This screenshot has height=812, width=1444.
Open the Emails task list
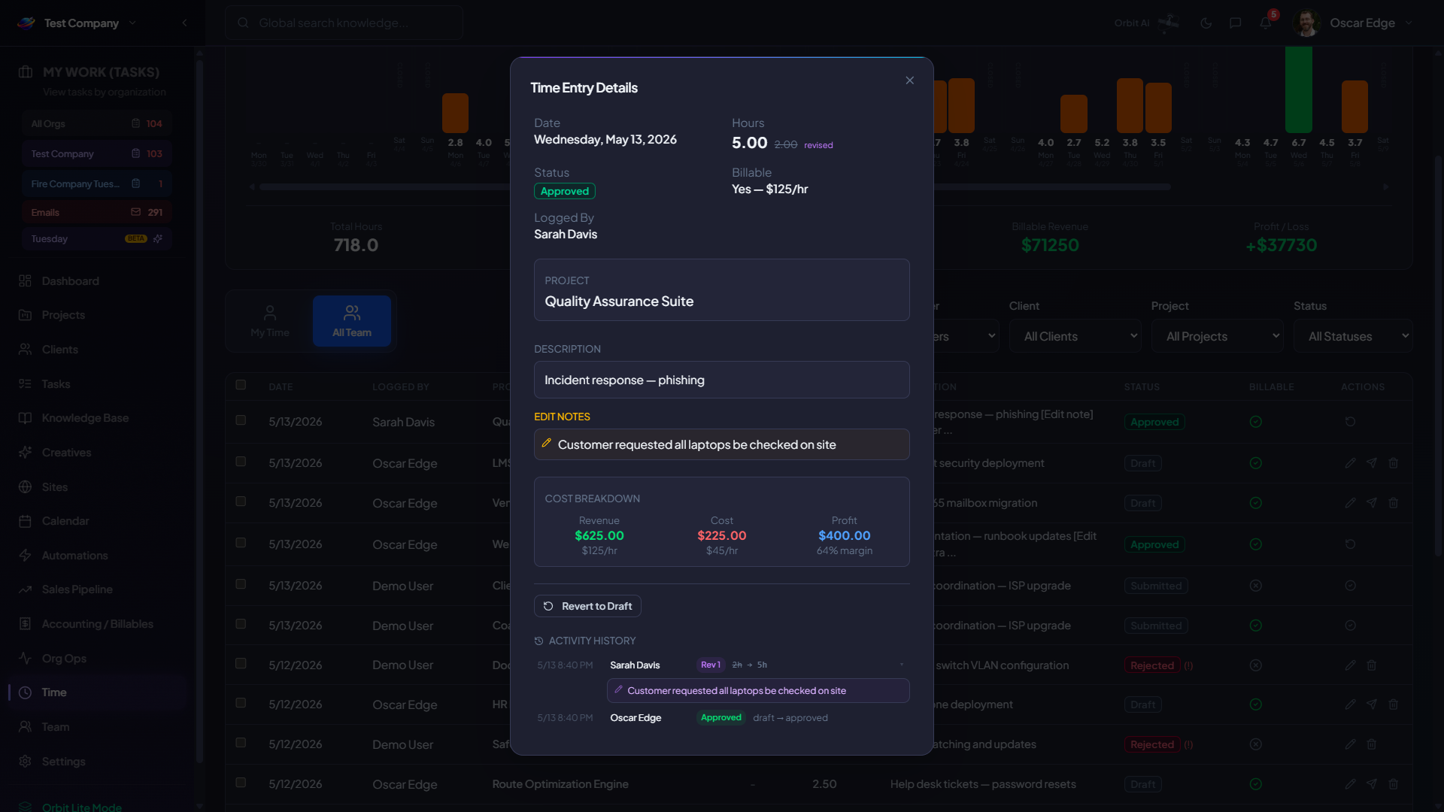tap(96, 212)
